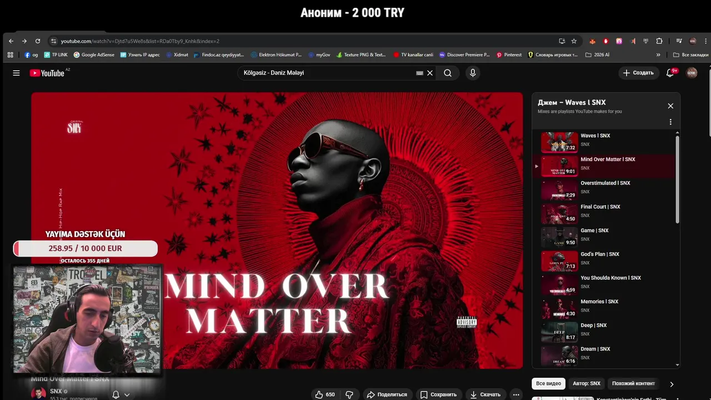The image size is (711, 400).
Task: Start voice search with microphone
Action: pos(473,73)
